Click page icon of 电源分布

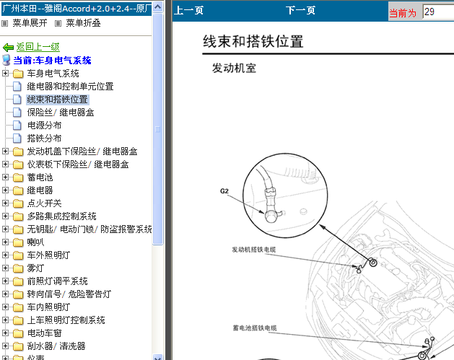(17, 126)
